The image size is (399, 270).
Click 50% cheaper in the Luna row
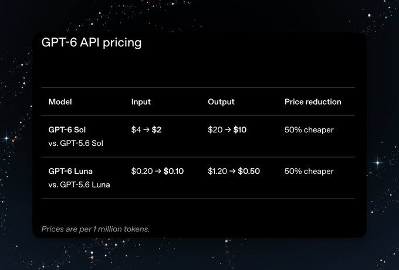[x=309, y=171]
